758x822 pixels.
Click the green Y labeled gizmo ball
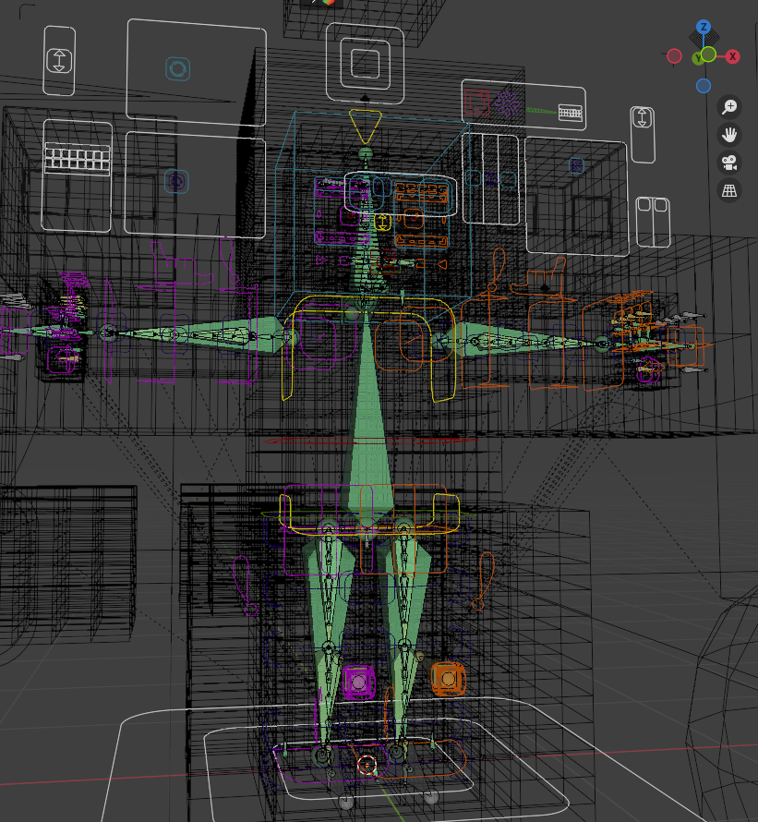coord(698,59)
